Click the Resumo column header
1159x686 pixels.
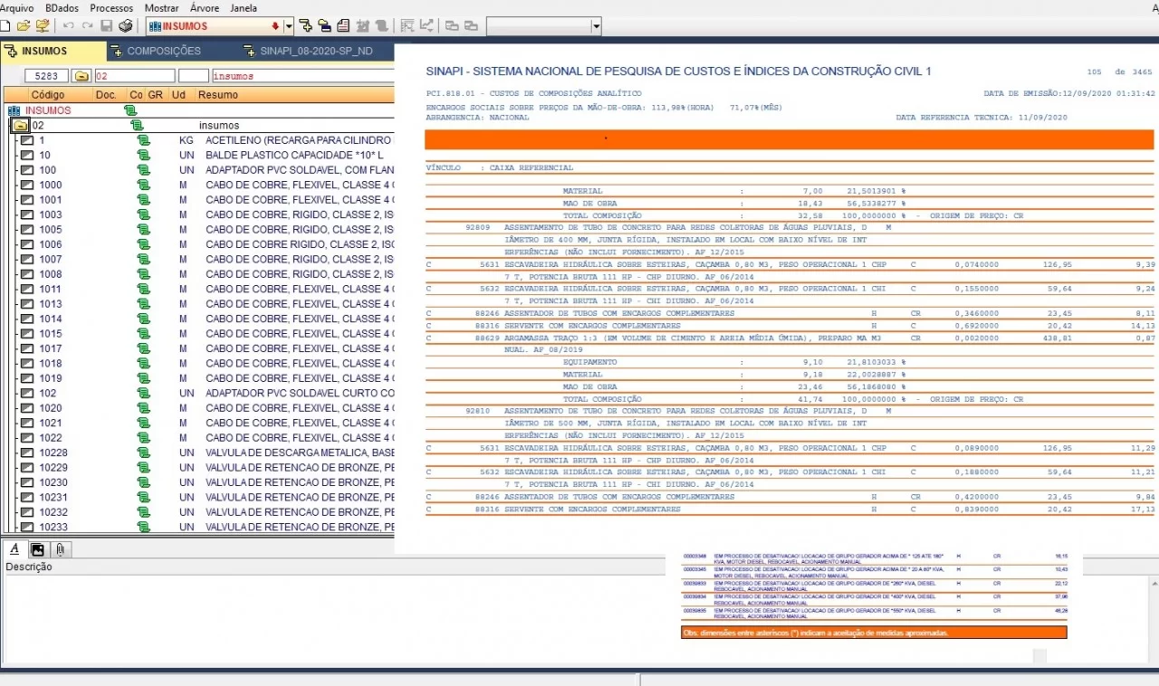coord(294,94)
